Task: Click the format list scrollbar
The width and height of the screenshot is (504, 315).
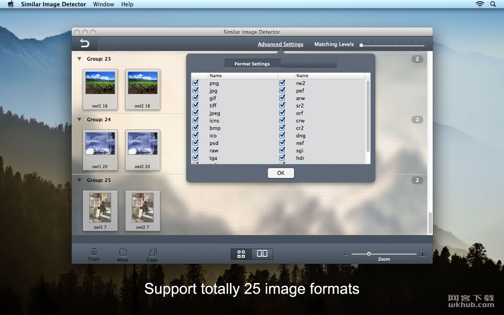Action: [x=368, y=116]
